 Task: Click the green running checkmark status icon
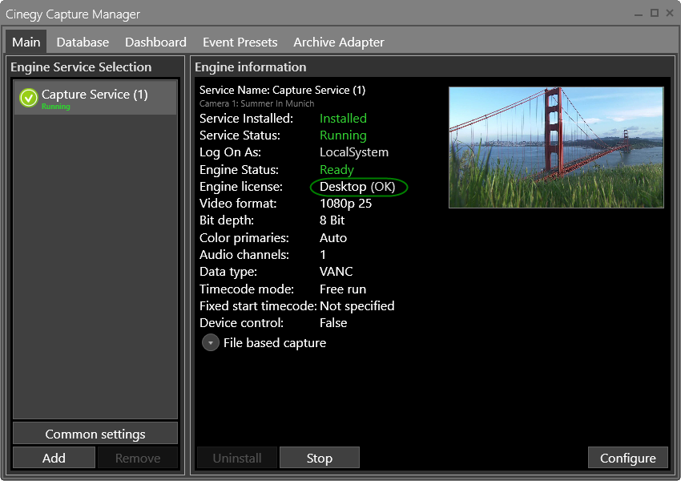pyautogui.click(x=29, y=98)
